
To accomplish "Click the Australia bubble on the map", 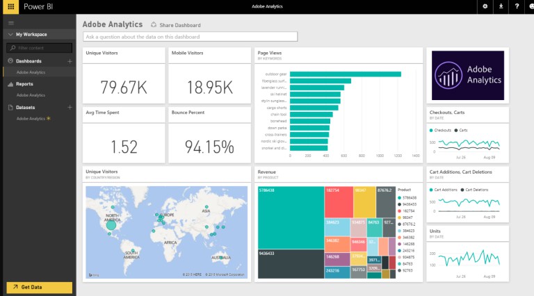I will (220, 258).
